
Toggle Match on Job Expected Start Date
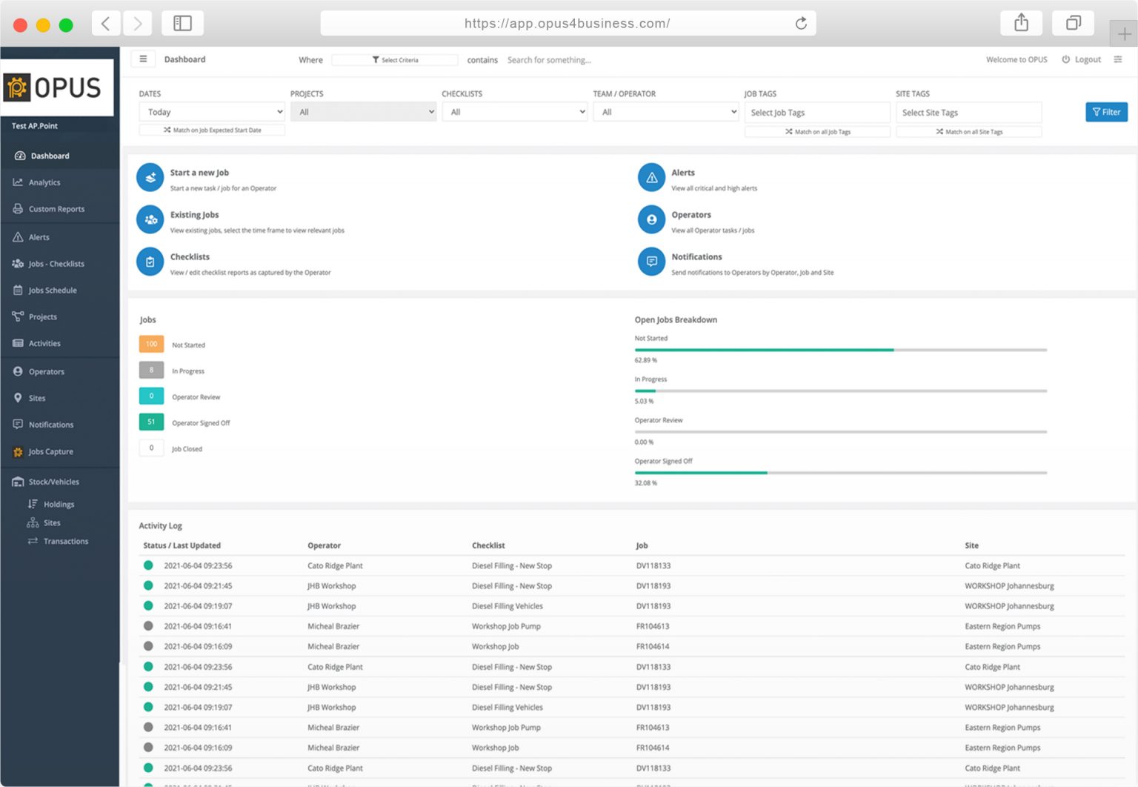coord(212,130)
